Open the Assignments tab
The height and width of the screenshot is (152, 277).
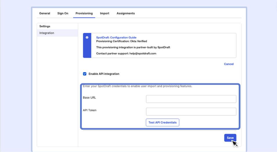click(x=126, y=13)
